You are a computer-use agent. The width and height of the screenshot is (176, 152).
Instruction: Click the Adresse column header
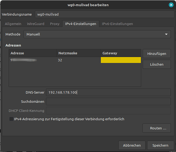pyautogui.click(x=33, y=53)
